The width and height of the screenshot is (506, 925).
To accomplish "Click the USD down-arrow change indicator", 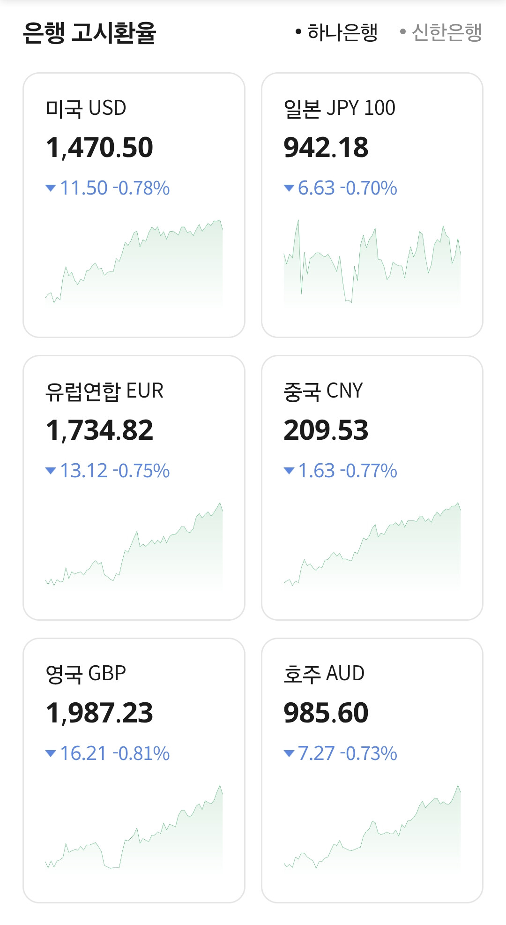I will coord(51,188).
